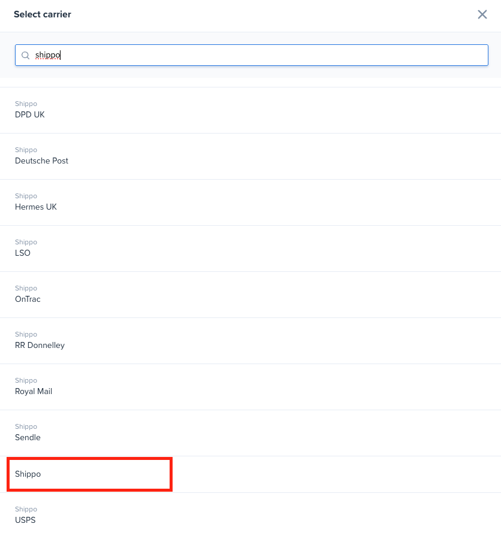The image size is (501, 536).
Task: Pick the Sendle carrier option
Action: pyautogui.click(x=251, y=433)
